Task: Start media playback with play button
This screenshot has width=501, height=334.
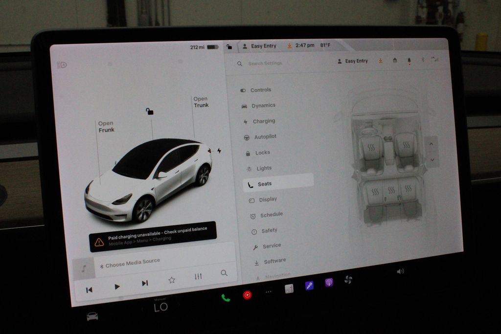Action: pos(117,287)
